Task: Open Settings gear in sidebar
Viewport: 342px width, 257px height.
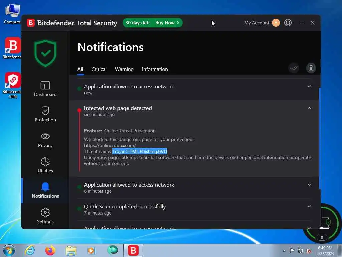Action: [45, 216]
